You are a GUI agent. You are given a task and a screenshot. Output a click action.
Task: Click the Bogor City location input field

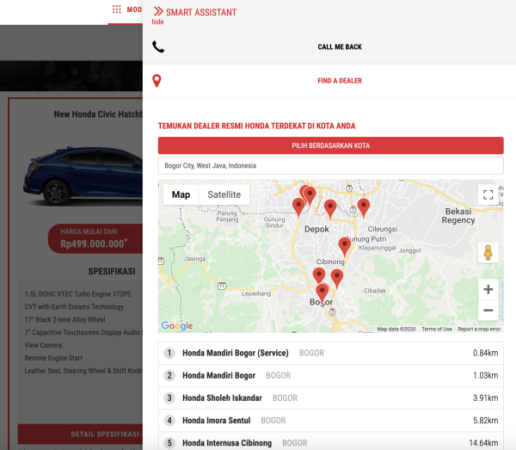pyautogui.click(x=331, y=165)
